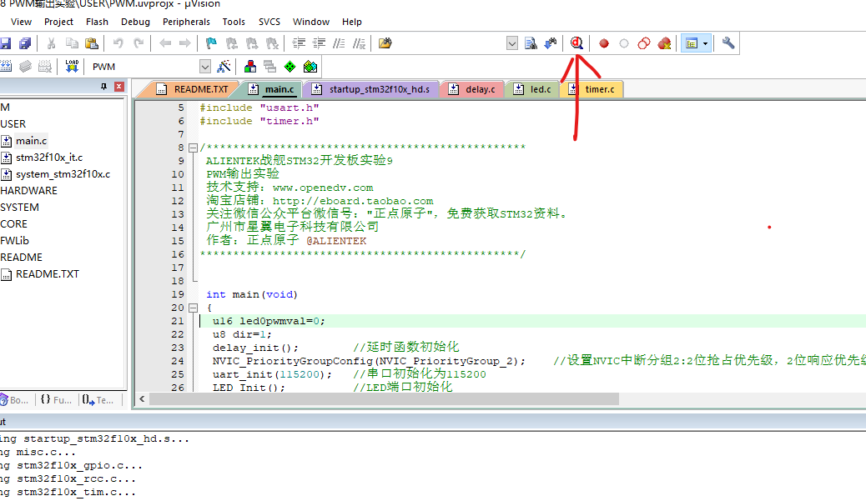Open Find in Files folder icon
The width and height of the screenshot is (866, 501).
click(385, 43)
